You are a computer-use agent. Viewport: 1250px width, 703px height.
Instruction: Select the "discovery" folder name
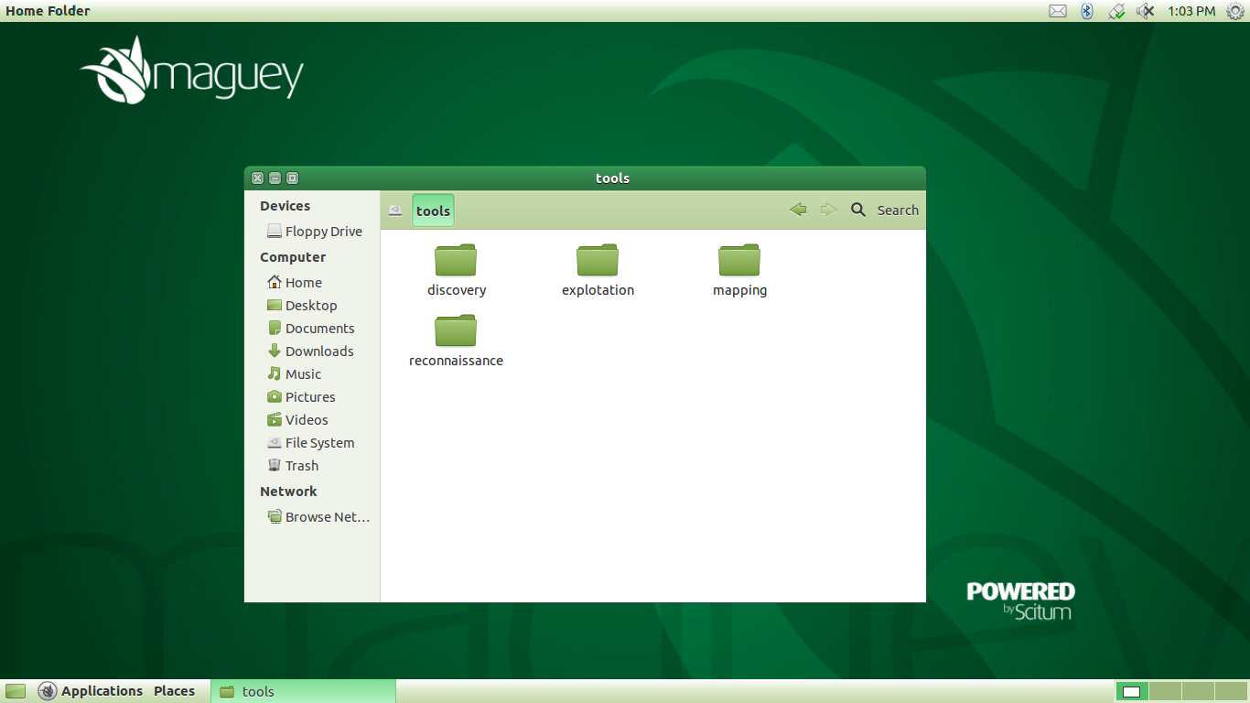pos(457,290)
